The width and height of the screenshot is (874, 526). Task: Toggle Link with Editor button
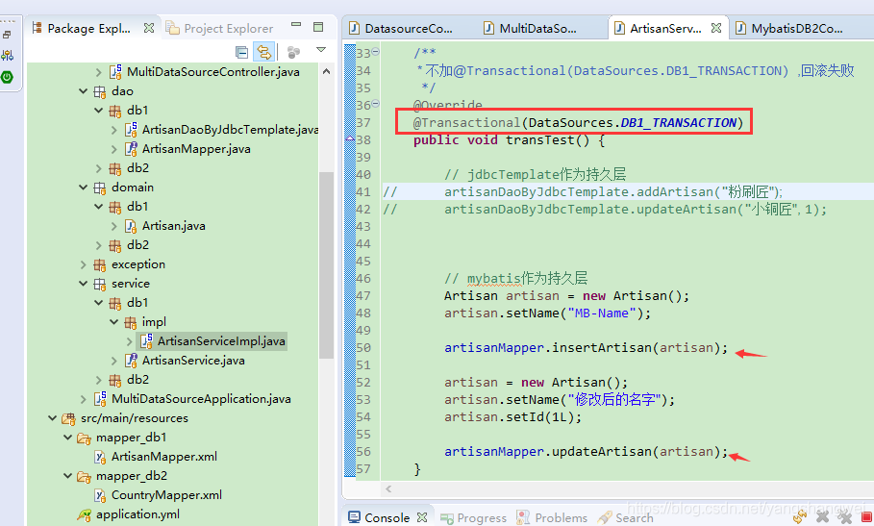(263, 52)
